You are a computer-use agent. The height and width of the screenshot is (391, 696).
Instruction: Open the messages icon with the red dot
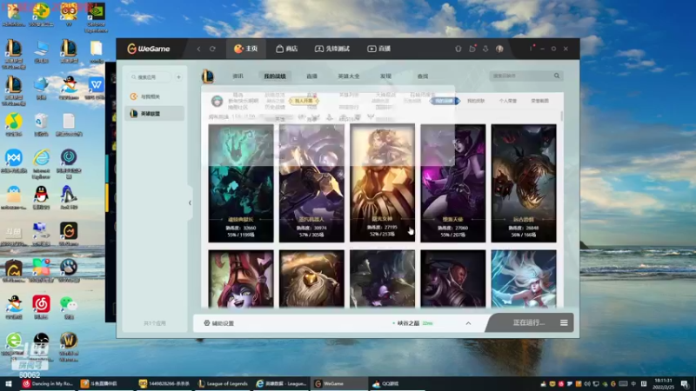pyautogui.click(x=472, y=49)
